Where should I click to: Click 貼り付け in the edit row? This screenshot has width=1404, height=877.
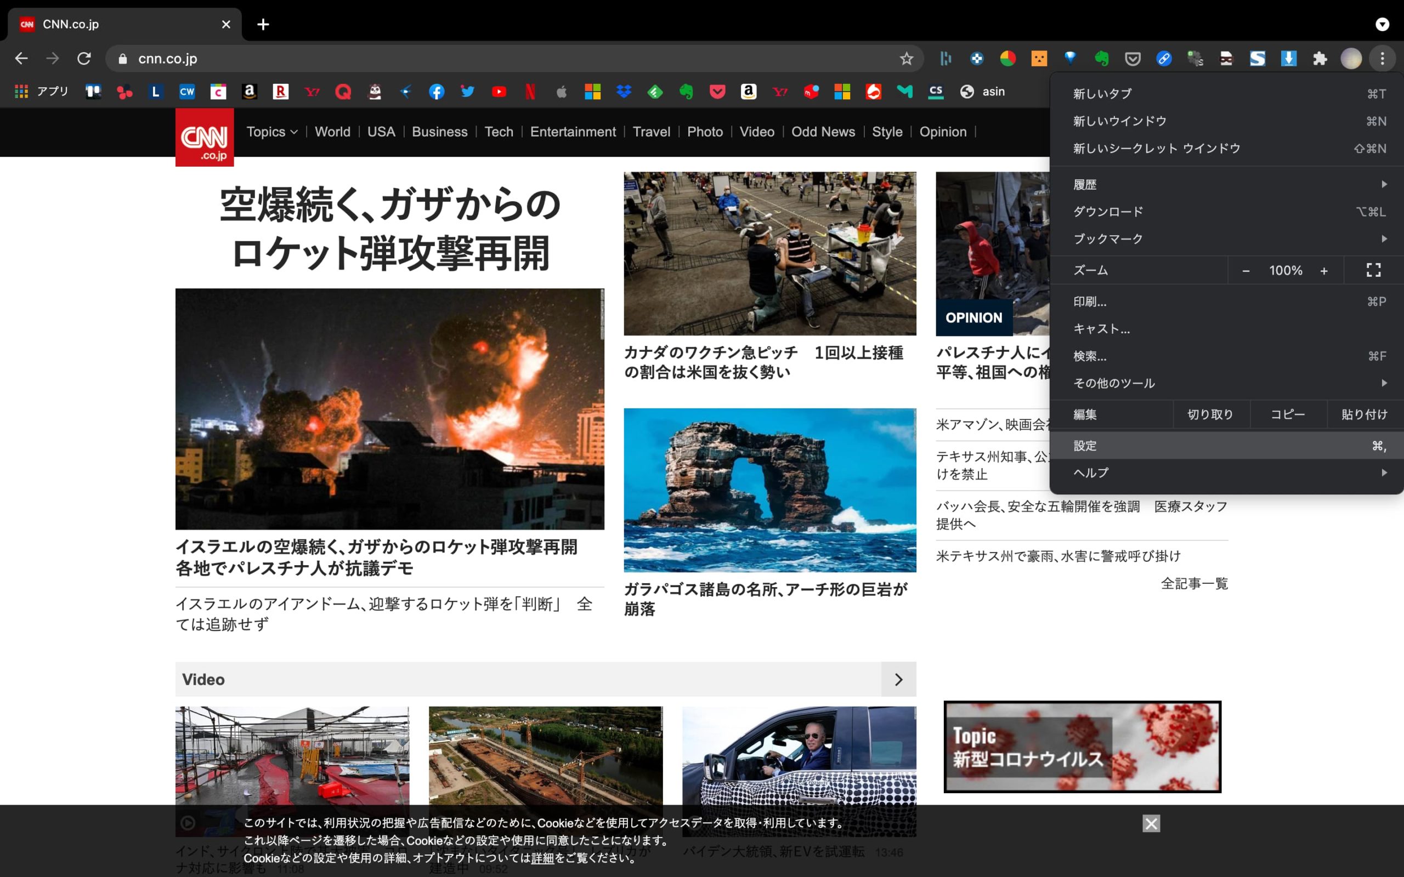(1365, 414)
